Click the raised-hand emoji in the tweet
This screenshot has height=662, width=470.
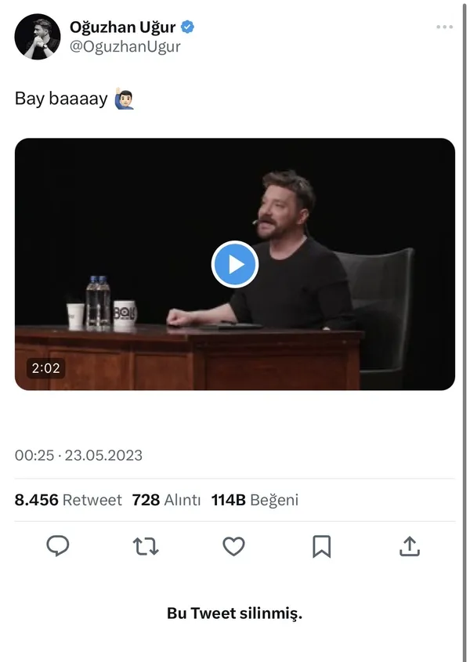tap(125, 99)
